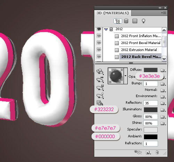Open the Reflection texture map menu
The width and height of the screenshot is (174, 162).
pyautogui.click(x=163, y=103)
